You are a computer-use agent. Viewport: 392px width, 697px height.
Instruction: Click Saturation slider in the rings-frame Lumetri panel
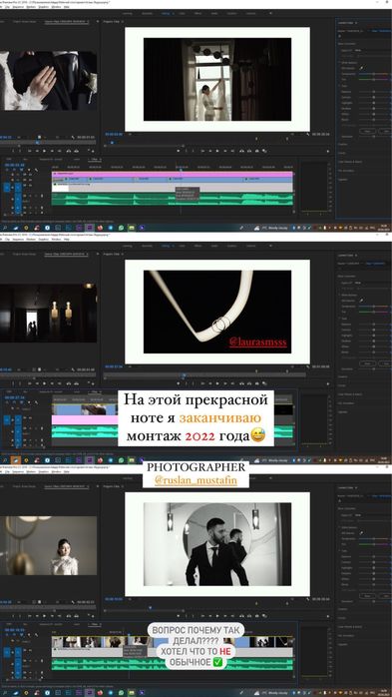[x=374, y=368]
